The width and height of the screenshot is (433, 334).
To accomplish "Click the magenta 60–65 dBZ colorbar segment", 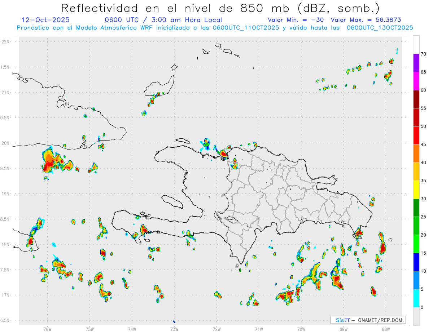I will tap(416, 81).
